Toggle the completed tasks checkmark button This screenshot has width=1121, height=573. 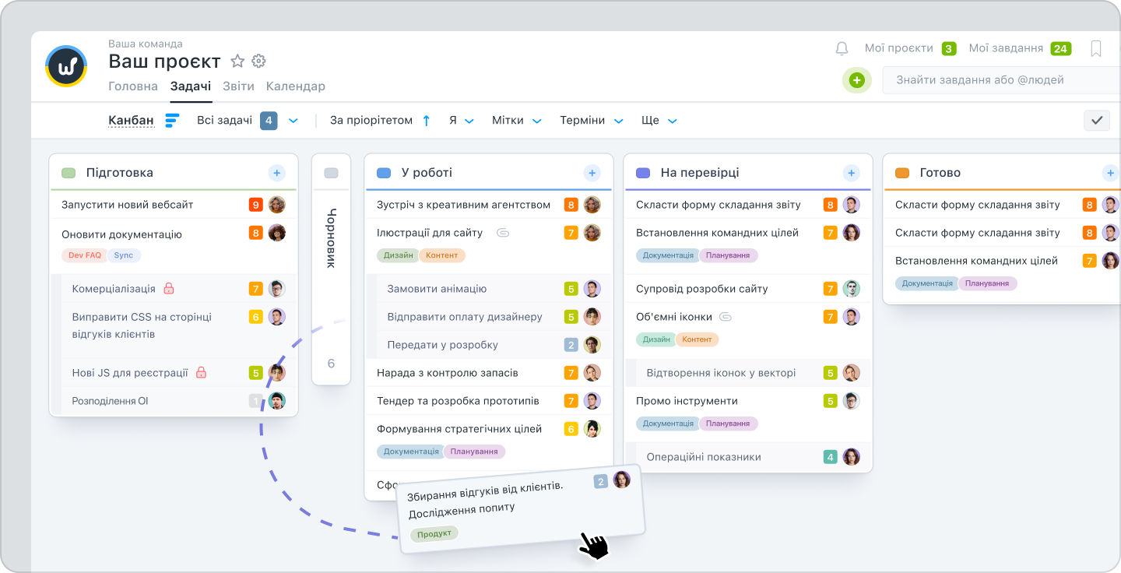pos(1097,120)
